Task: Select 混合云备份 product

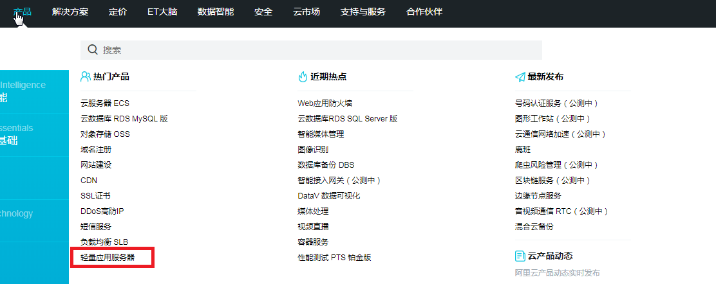Action: pos(534,227)
